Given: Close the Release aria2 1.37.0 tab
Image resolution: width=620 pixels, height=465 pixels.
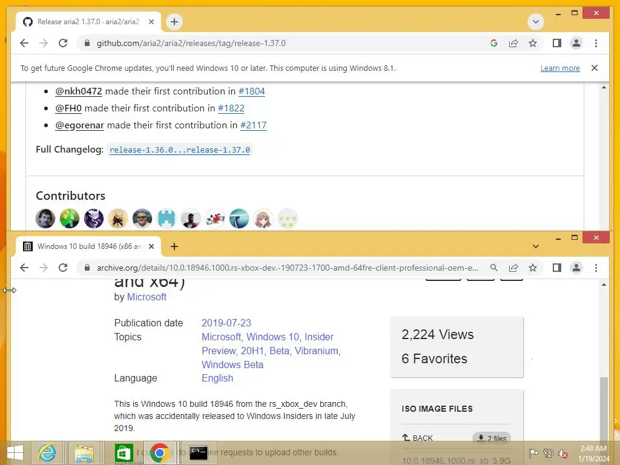Looking at the screenshot, I should tap(151, 22).
